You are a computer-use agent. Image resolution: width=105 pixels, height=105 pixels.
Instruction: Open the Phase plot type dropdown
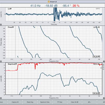[x=11, y=27]
